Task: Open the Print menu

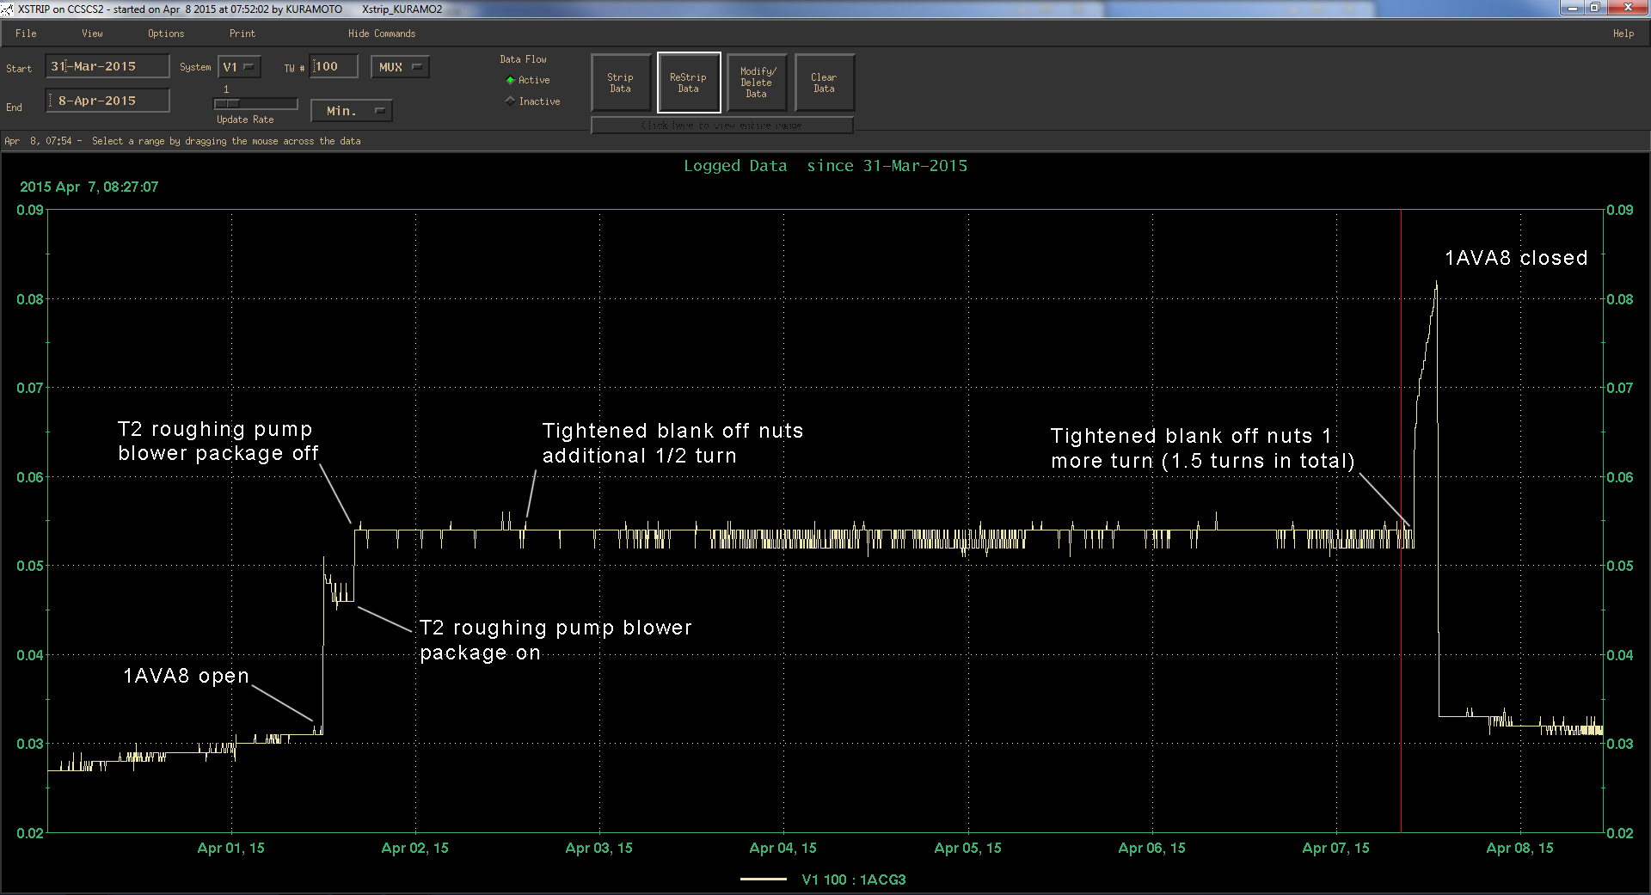Action: click(x=242, y=34)
